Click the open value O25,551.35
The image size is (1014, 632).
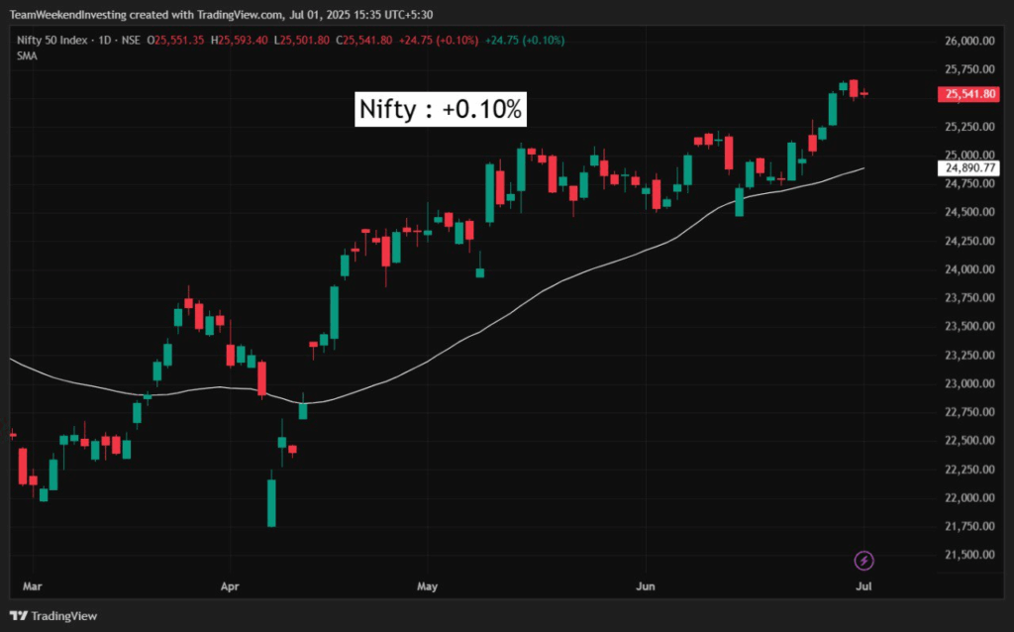point(175,40)
